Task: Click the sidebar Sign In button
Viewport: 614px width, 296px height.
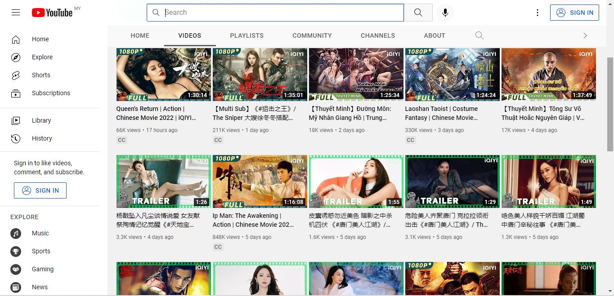Action: point(40,190)
